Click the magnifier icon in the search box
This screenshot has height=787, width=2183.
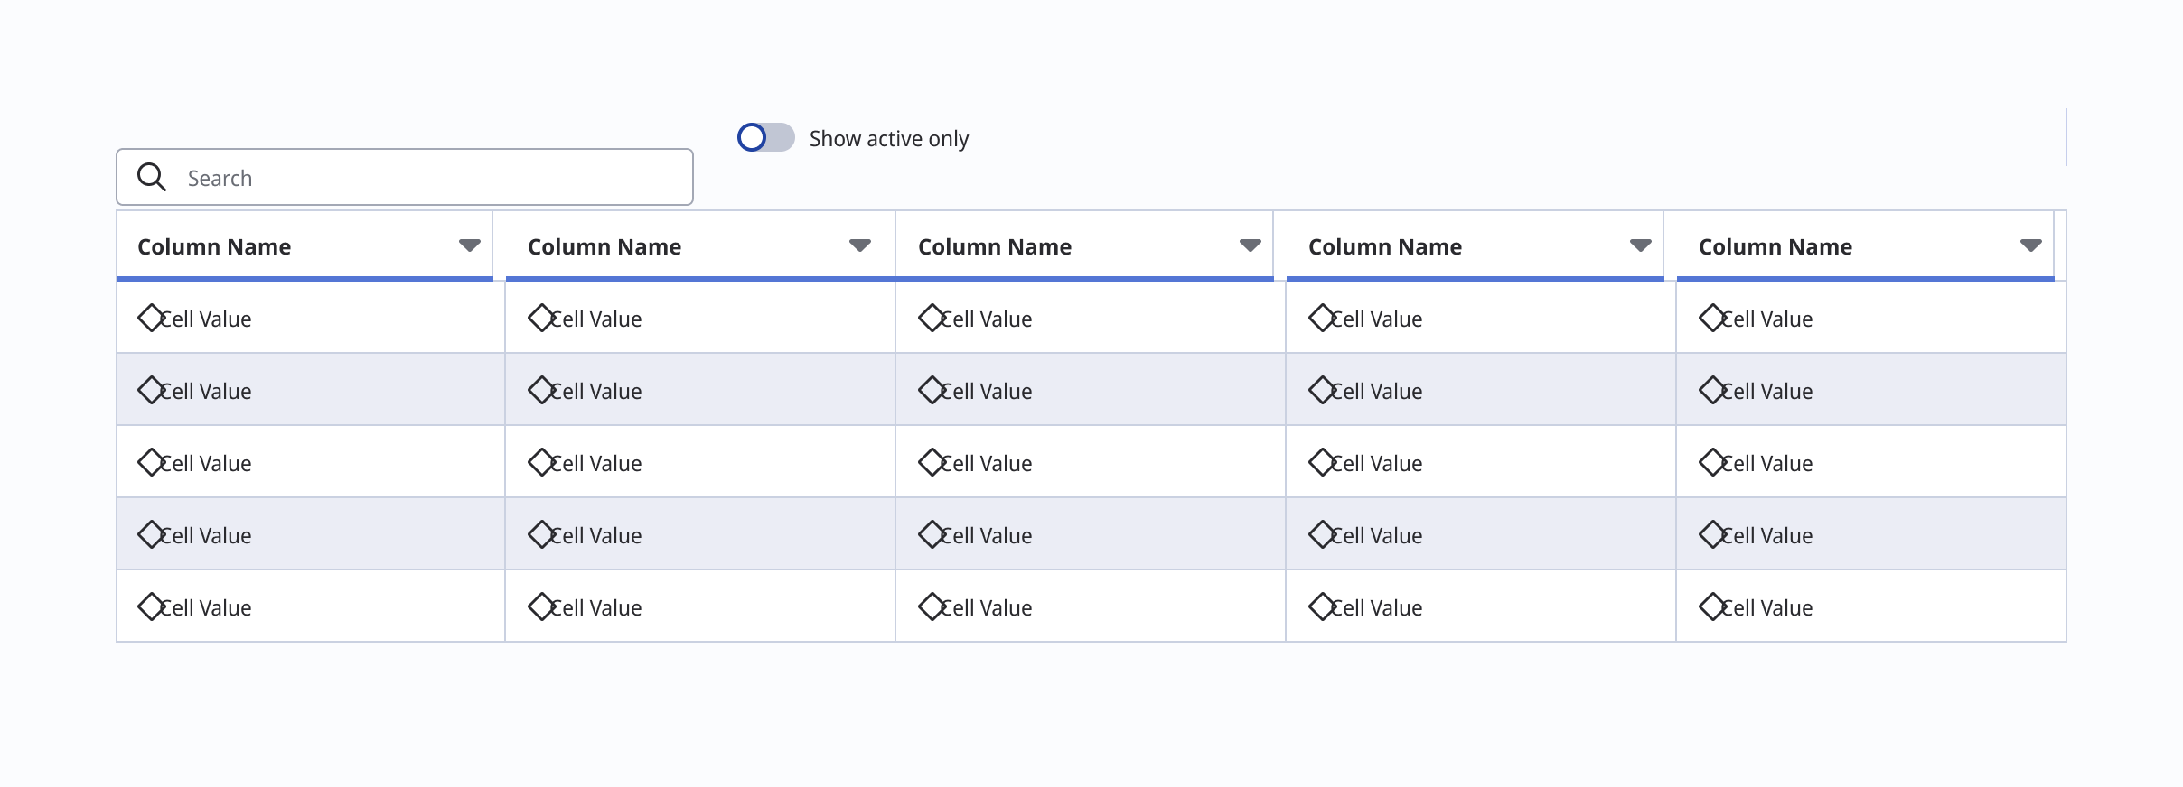tap(152, 177)
